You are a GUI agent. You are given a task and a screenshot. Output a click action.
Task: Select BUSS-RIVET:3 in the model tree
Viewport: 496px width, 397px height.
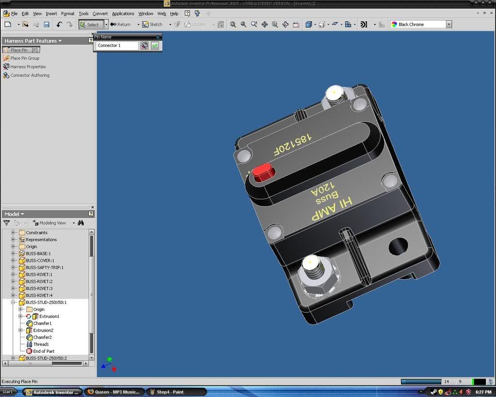(x=35, y=288)
